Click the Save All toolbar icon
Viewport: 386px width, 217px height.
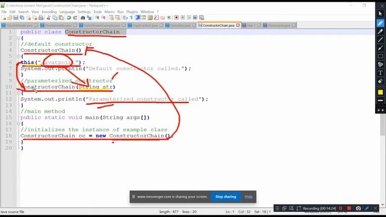22,17
